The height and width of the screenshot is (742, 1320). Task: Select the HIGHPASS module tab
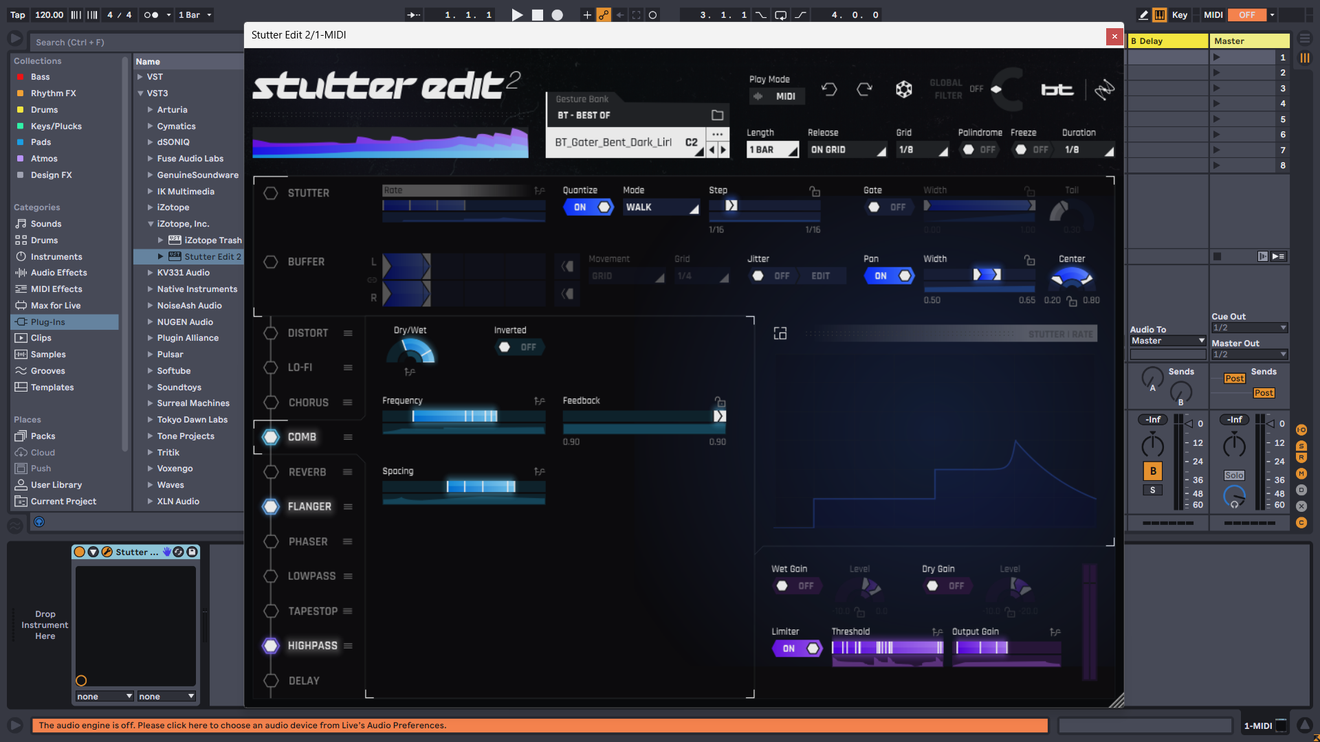tap(313, 646)
